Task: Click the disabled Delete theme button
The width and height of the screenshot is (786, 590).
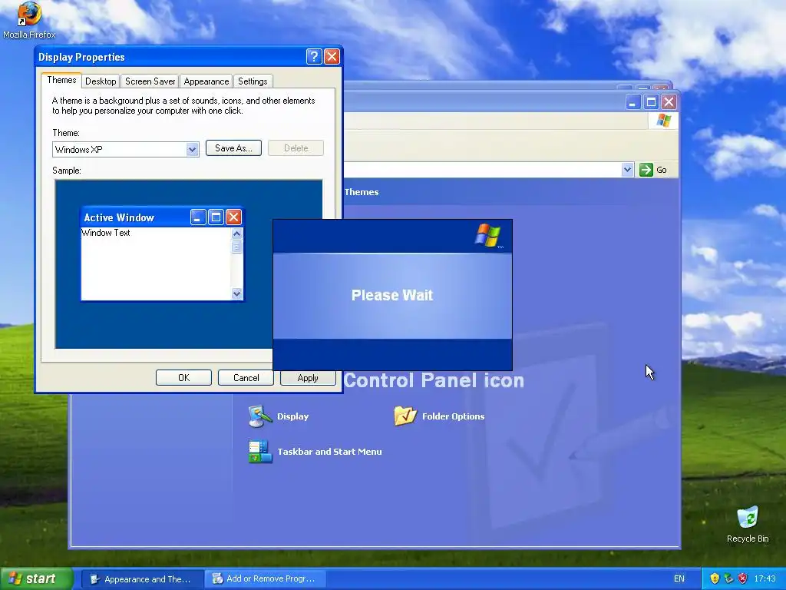Action: tap(296, 148)
